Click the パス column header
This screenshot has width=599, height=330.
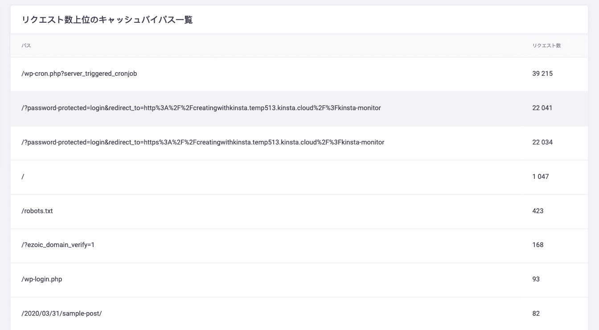pos(26,45)
